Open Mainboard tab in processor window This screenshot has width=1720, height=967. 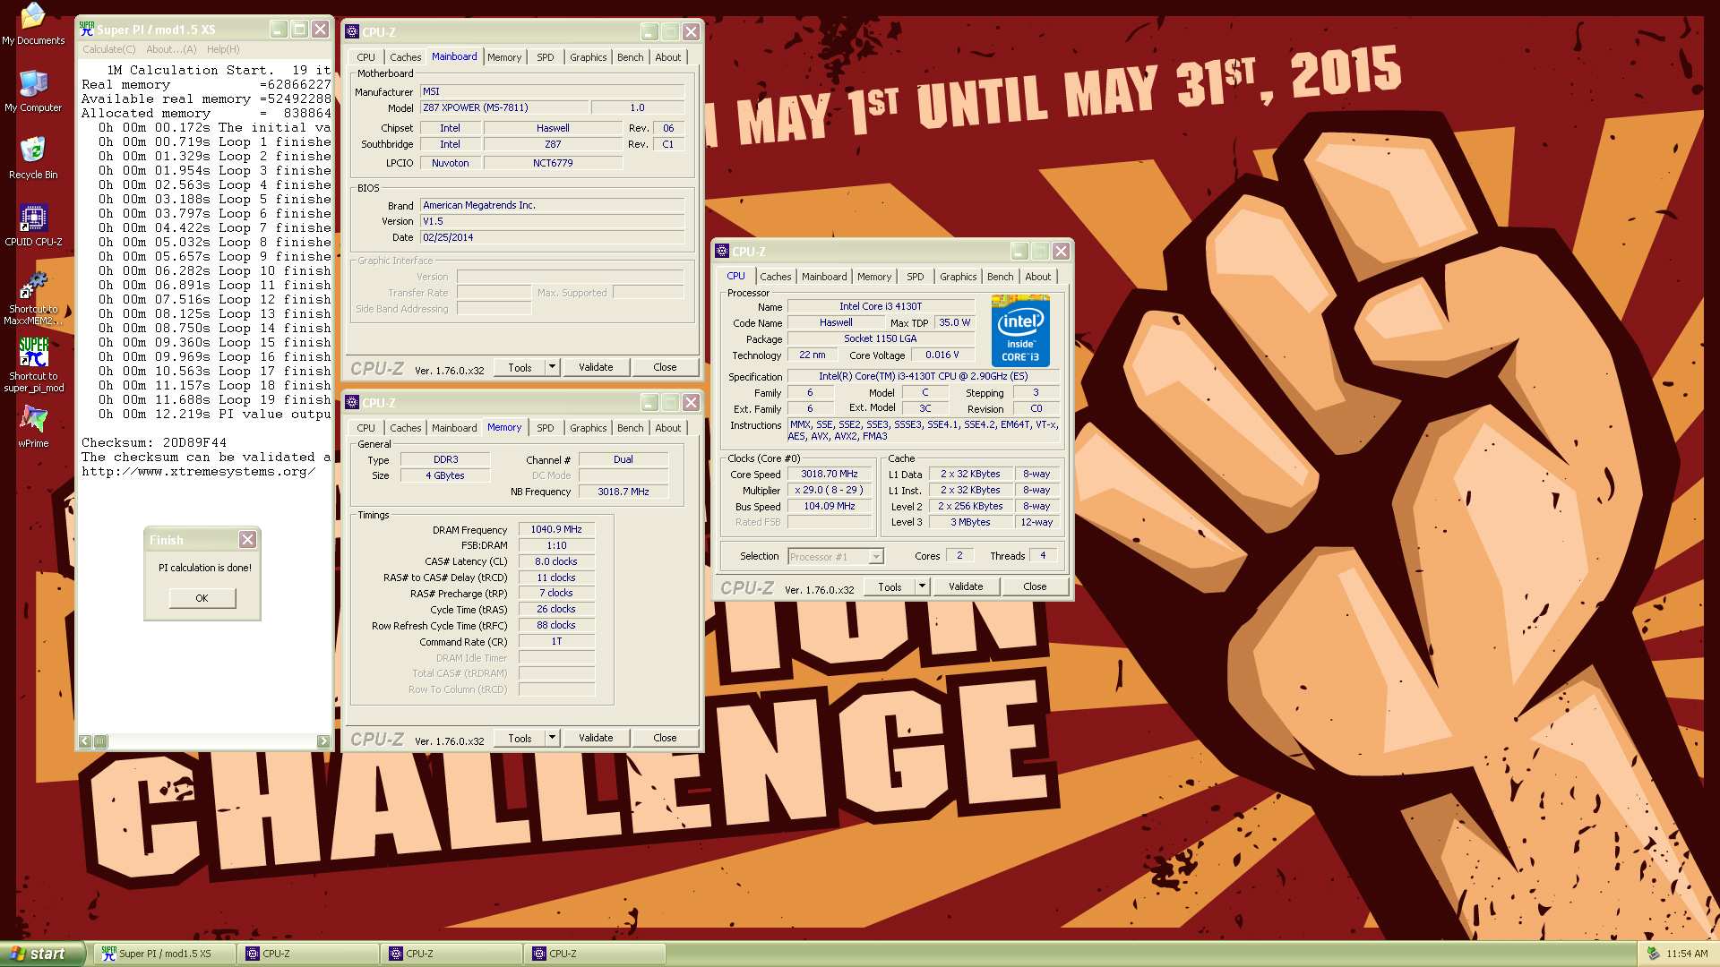click(x=824, y=276)
